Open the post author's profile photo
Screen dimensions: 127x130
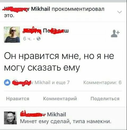tap(12, 35)
